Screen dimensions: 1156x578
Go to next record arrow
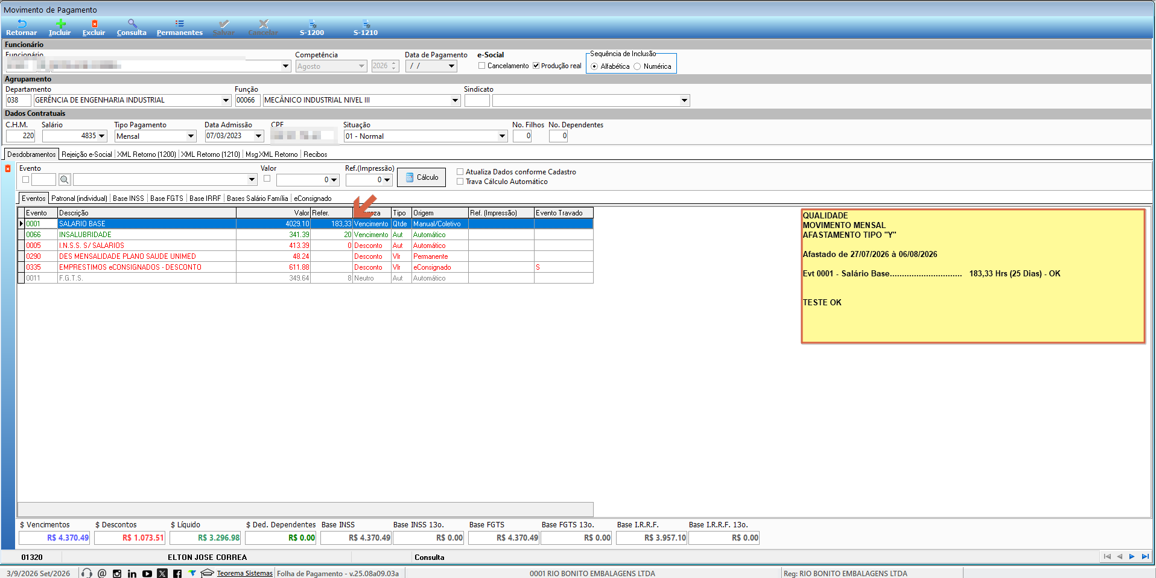[1132, 557]
